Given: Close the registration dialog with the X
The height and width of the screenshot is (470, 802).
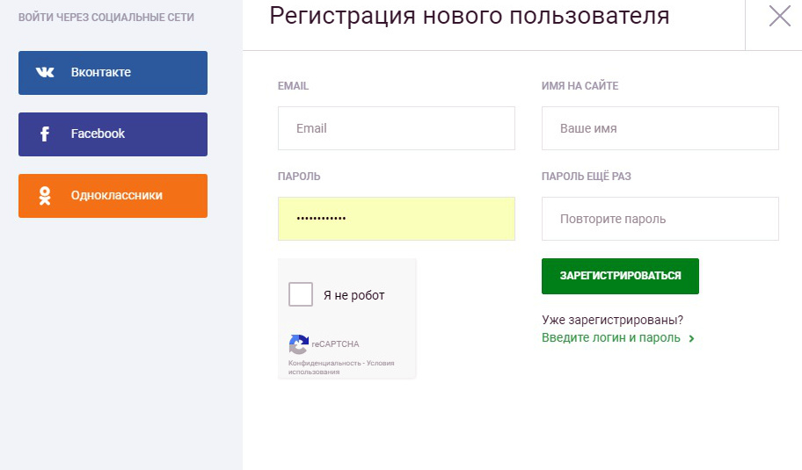Looking at the screenshot, I should 779,17.
